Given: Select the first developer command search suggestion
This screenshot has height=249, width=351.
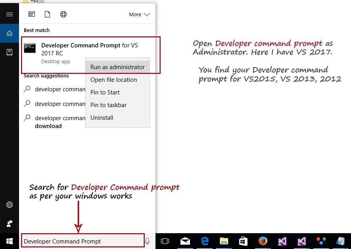Looking at the screenshot, I should click(x=54, y=89).
